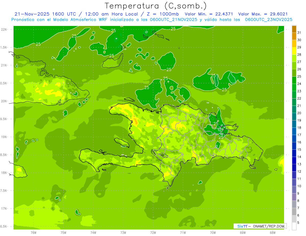Pick the dark blue legend swatch between 12 and 13
This screenshot has height=236, width=306.
[x=294, y=168]
